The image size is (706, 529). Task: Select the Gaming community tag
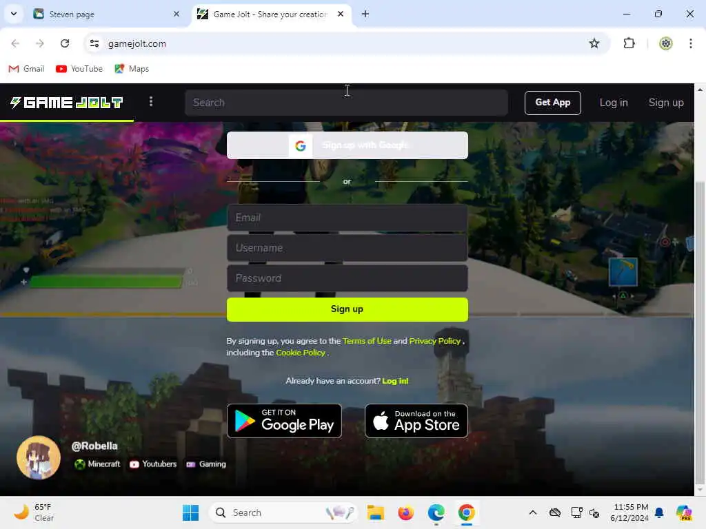pyautogui.click(x=206, y=464)
